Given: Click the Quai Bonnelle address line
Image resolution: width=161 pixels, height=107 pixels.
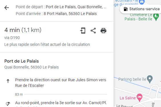Looking at the screenshot, I should (x=32, y=67).
